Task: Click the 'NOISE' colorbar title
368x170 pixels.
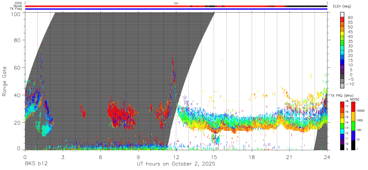Action: pyautogui.click(x=355, y=99)
